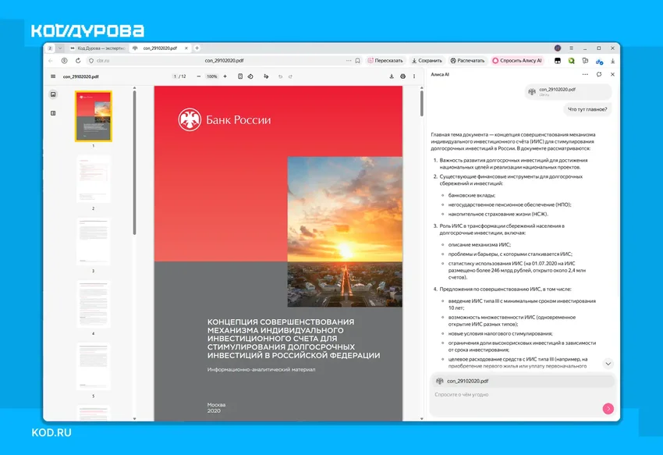Open the tab group counter showing 2
This screenshot has width=663, height=455.
50,48
